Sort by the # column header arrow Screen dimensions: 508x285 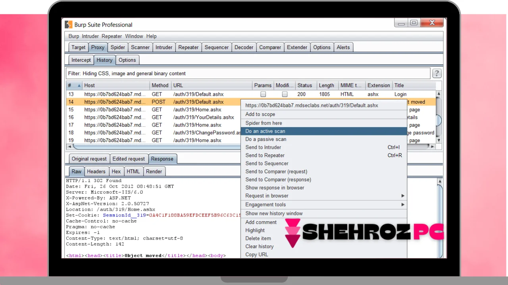[x=79, y=85]
